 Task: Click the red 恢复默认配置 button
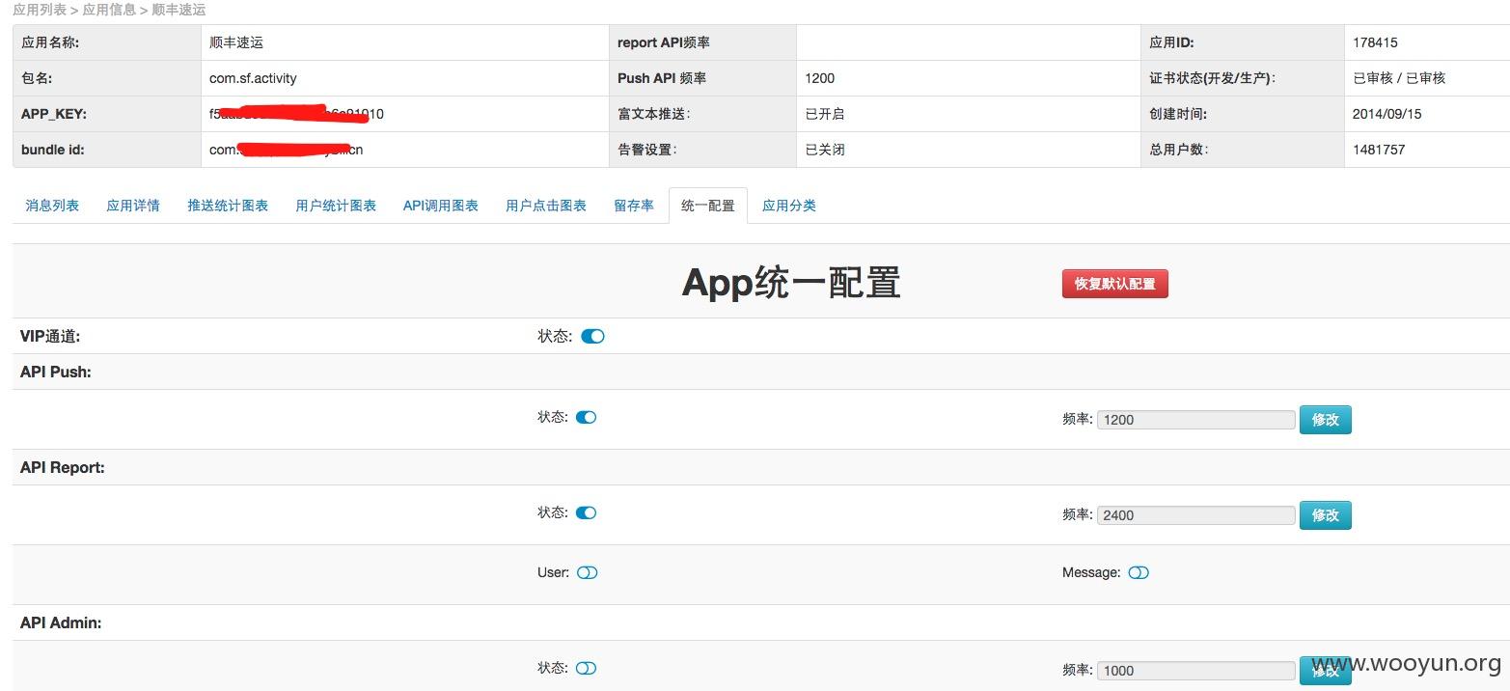(1114, 284)
